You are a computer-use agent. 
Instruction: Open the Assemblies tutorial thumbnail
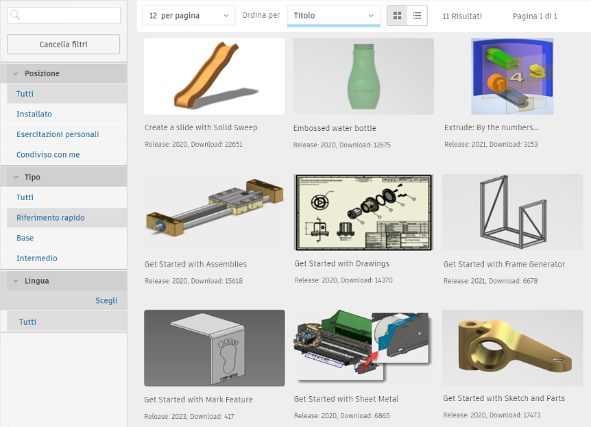tap(215, 212)
